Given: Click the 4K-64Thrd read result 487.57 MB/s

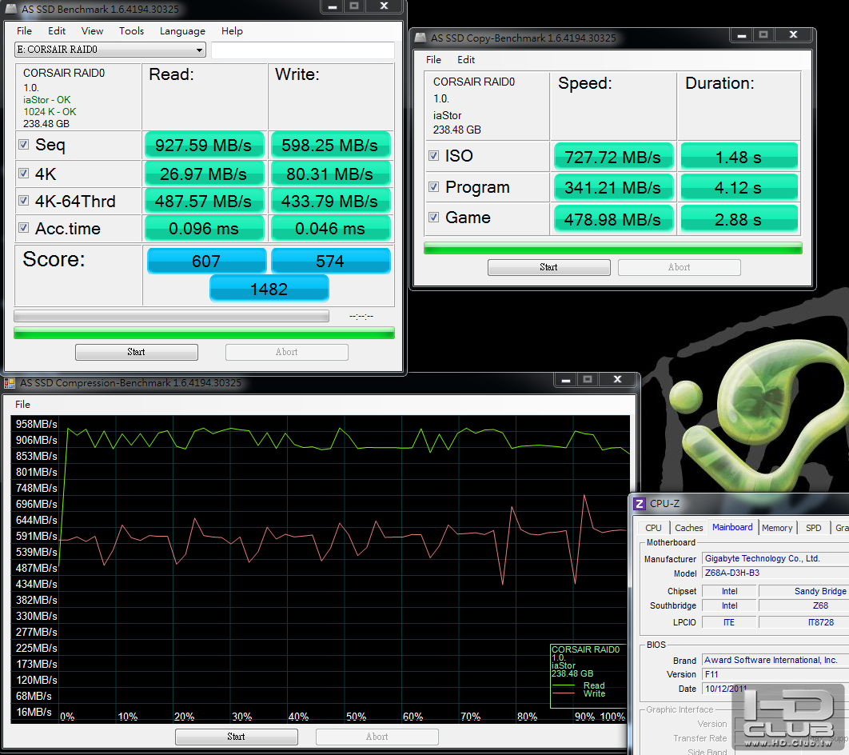Looking at the screenshot, I should coord(204,201).
